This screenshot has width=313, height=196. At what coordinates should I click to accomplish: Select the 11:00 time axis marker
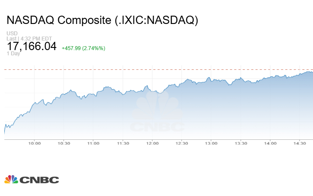[93, 143]
